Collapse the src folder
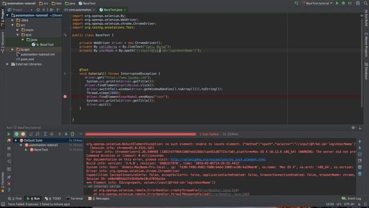The height and width of the screenshot is (208, 369). (x=13, y=25)
